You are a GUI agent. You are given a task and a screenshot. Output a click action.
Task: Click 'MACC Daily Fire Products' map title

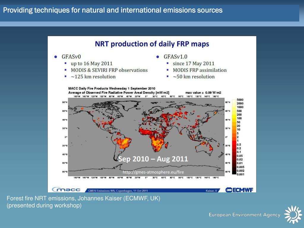(112, 88)
